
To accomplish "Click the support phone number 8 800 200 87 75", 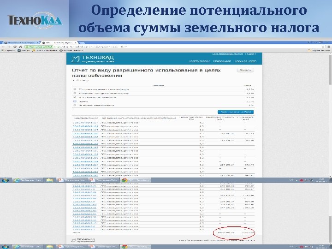I will (x=241, y=240).
